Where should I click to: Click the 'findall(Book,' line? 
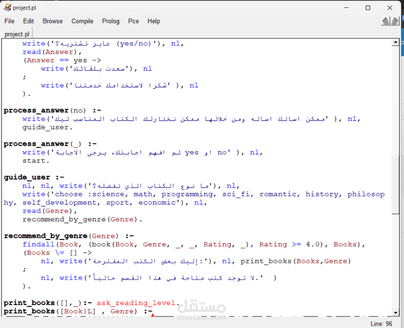[194, 244]
